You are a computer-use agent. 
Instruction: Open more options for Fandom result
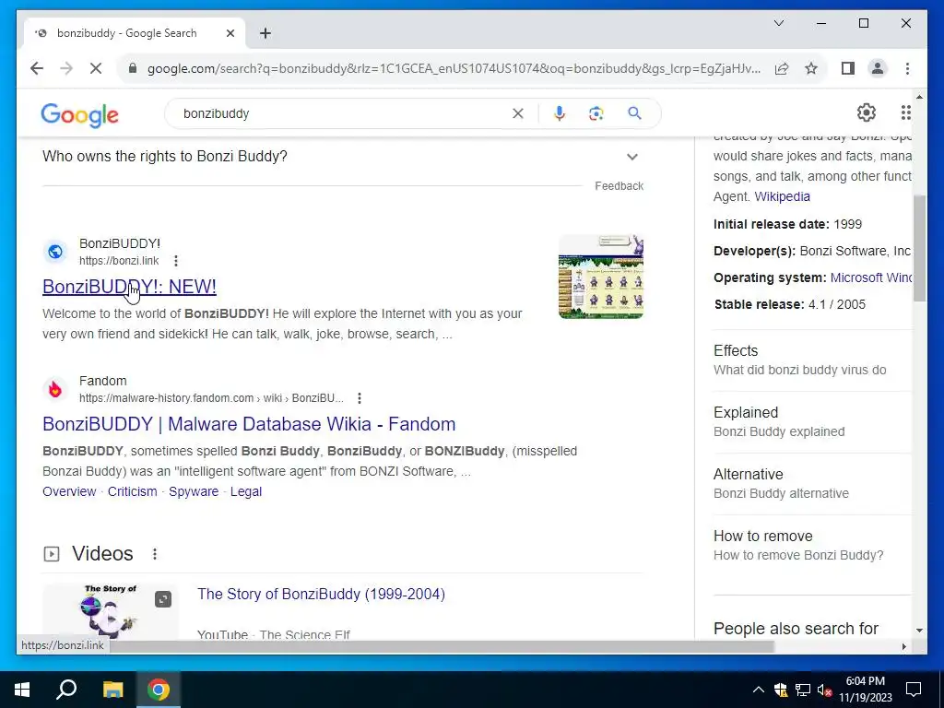coord(360,398)
